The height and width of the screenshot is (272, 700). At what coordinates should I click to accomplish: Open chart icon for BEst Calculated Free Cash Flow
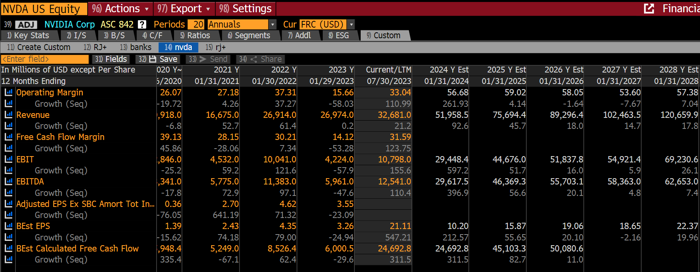[x=8, y=248]
